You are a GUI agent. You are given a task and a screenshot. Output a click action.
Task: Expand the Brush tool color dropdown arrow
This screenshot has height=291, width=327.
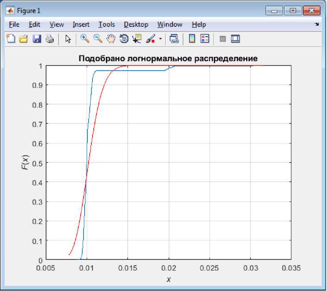point(160,39)
